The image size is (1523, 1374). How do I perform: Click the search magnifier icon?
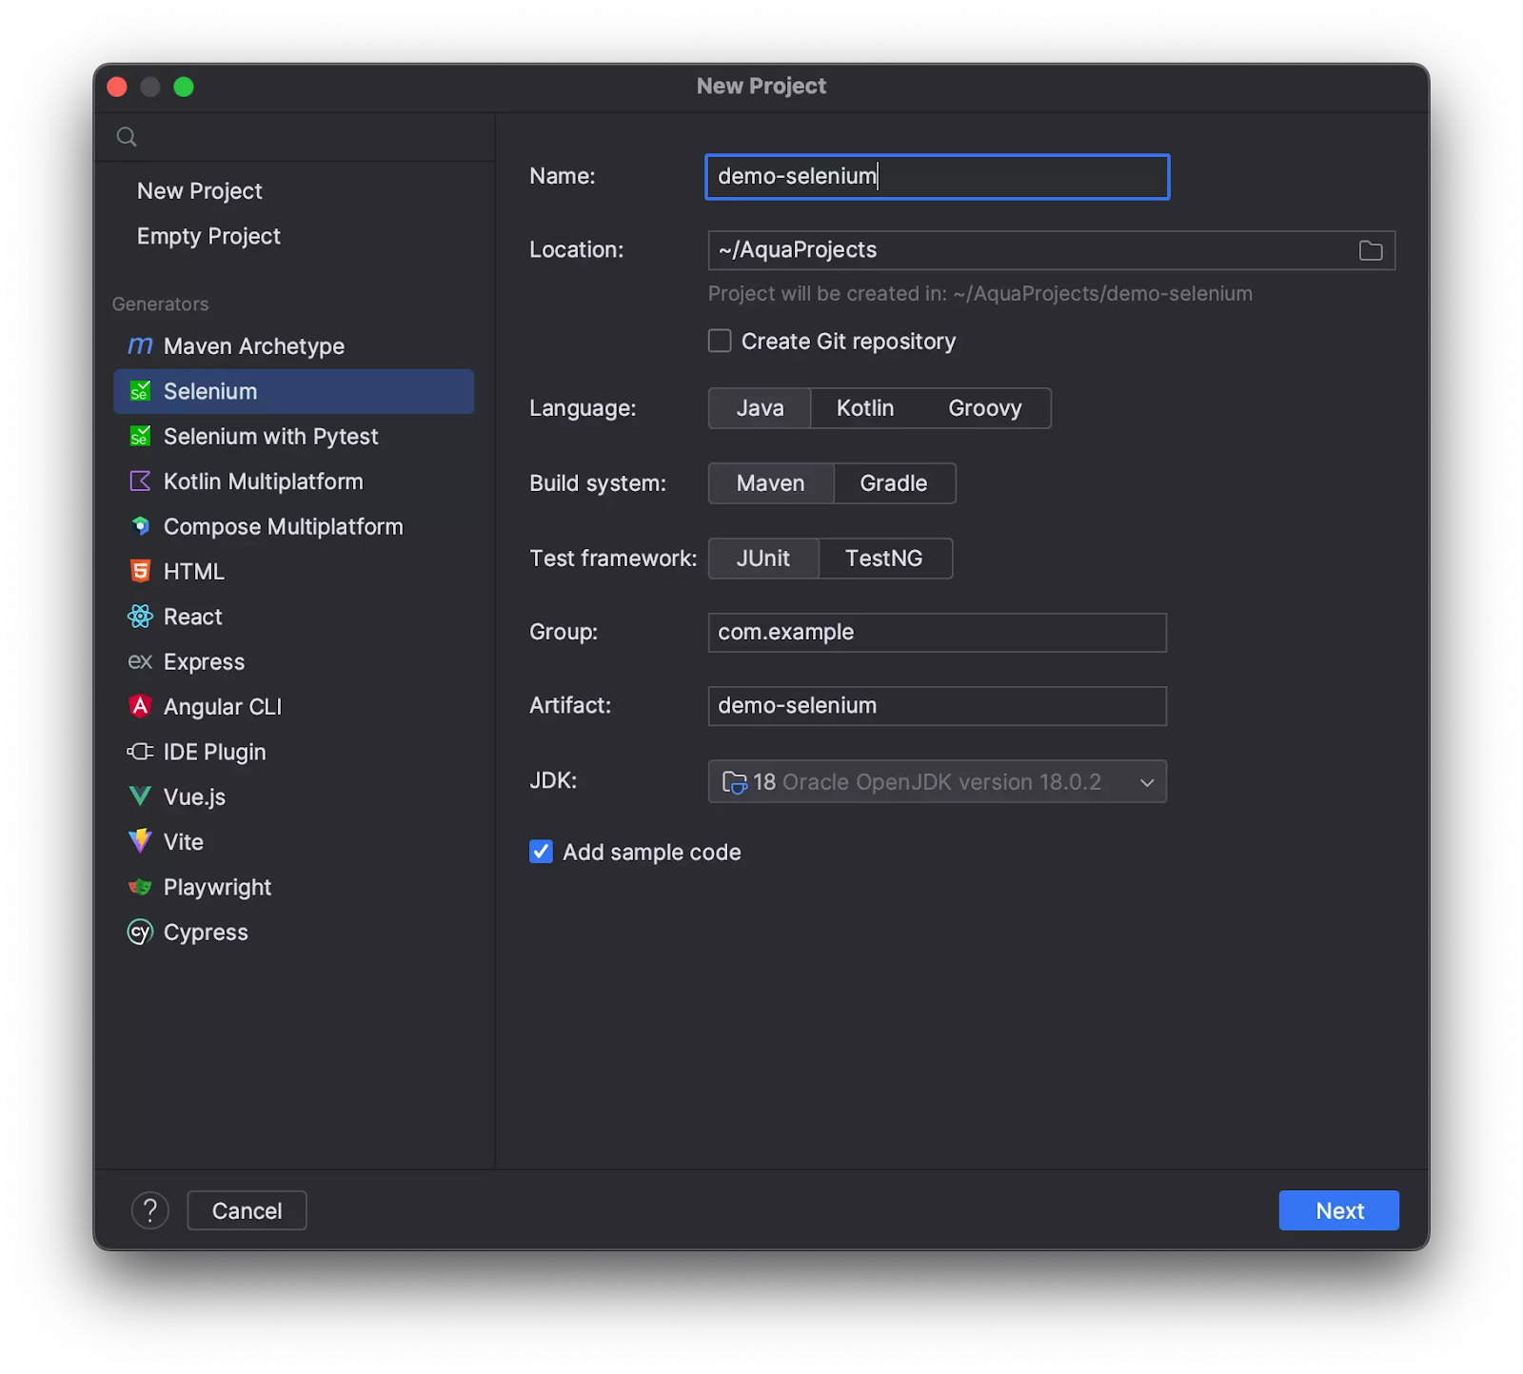click(127, 137)
